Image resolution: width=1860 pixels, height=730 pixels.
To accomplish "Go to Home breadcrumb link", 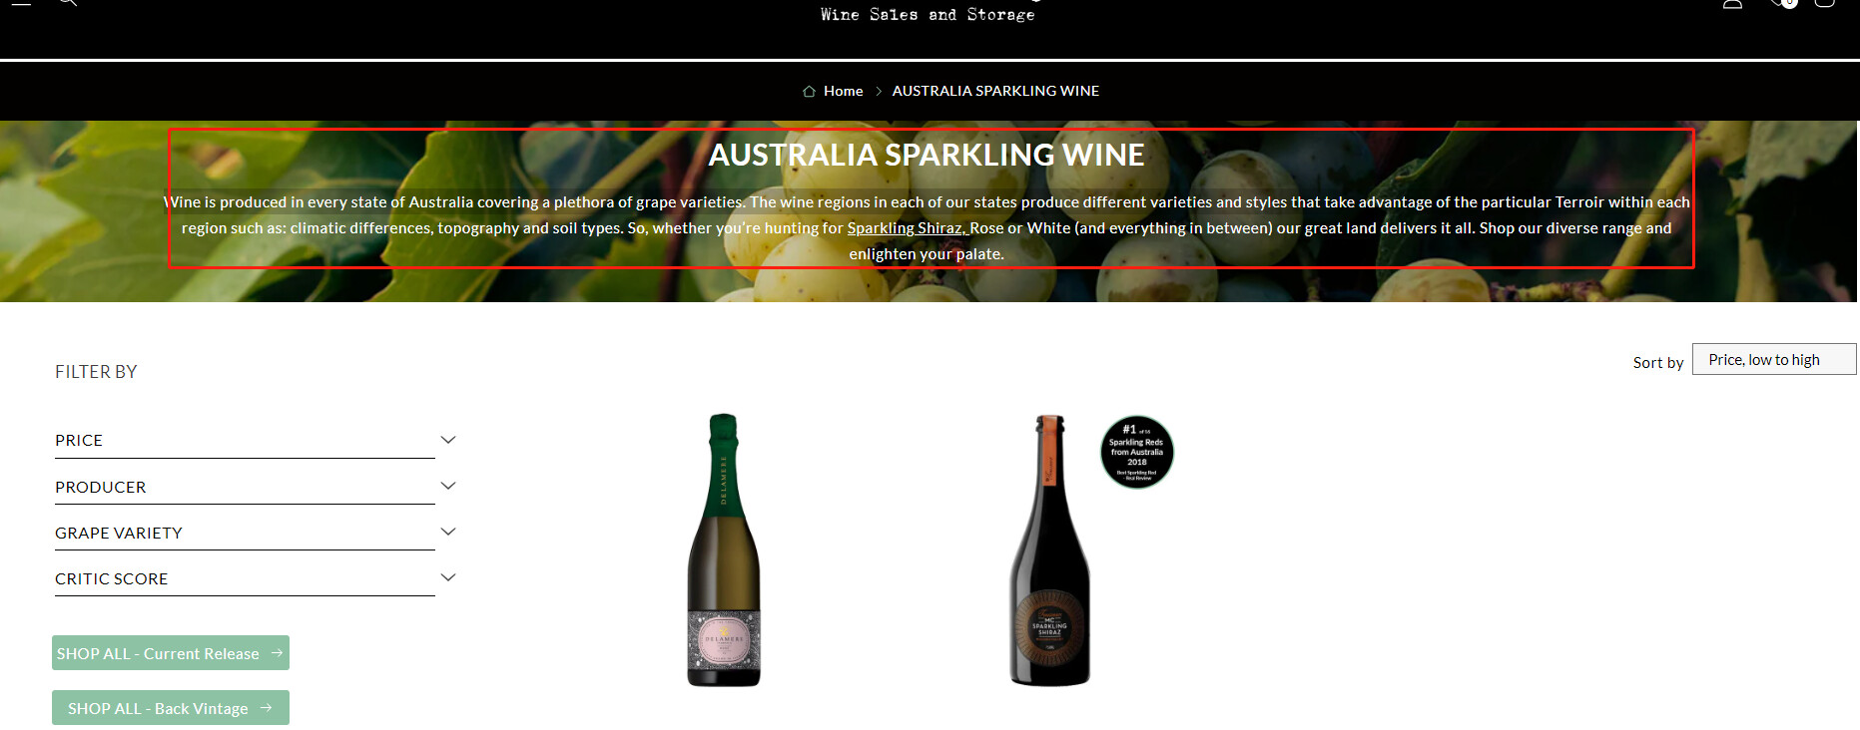I will point(843,91).
